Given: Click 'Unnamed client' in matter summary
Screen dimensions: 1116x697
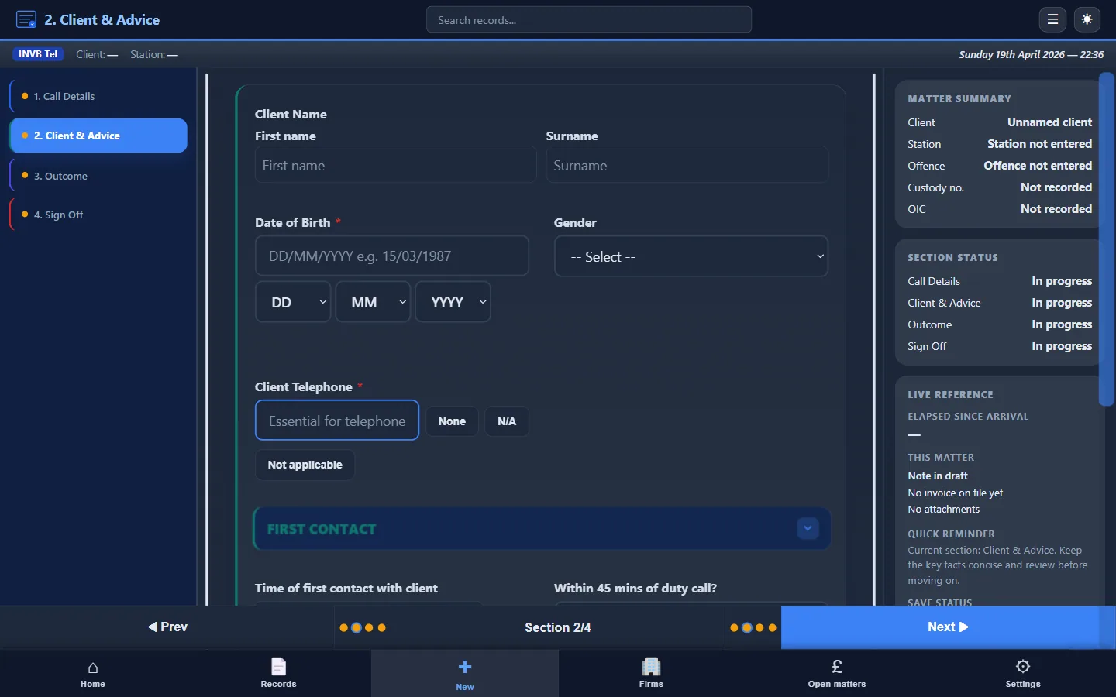Looking at the screenshot, I should point(1049,122).
